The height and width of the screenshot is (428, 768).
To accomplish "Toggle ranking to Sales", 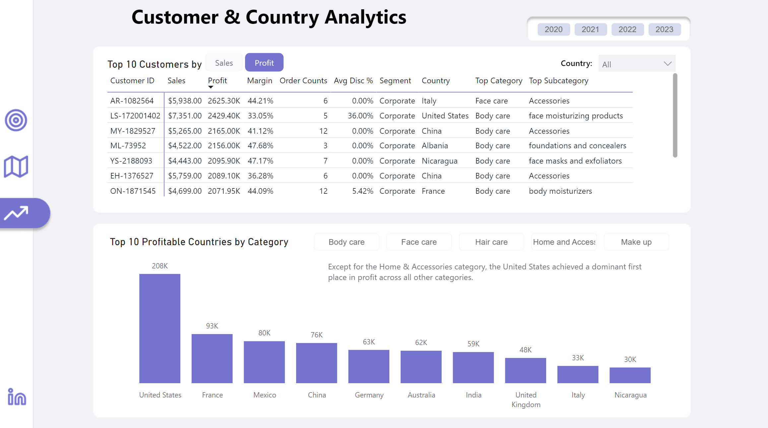I will coord(224,63).
